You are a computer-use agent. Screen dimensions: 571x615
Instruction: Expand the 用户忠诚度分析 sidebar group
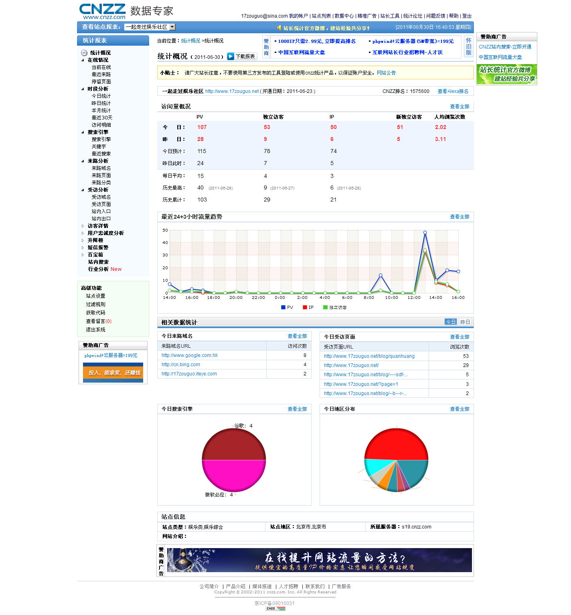point(83,233)
